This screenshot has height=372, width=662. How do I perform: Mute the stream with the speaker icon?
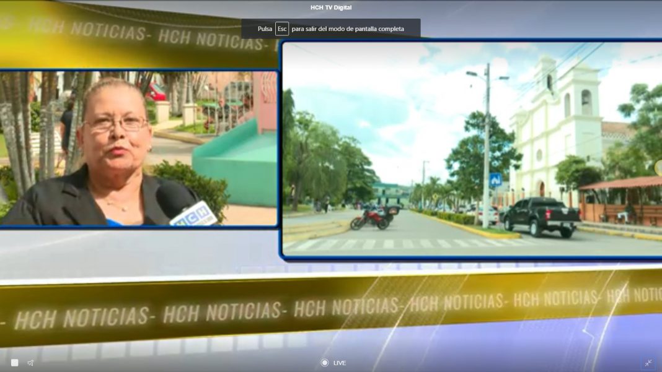pos(30,363)
